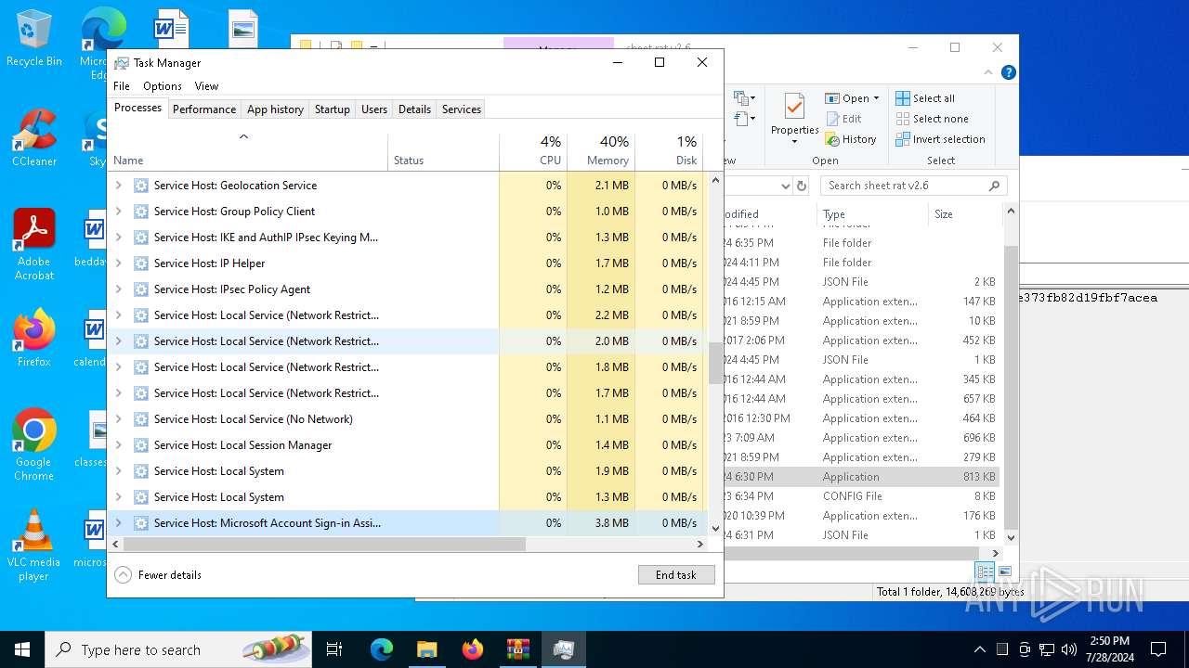Image resolution: width=1189 pixels, height=668 pixels.
Task: Click History in Explorer ribbon
Action: [850, 139]
